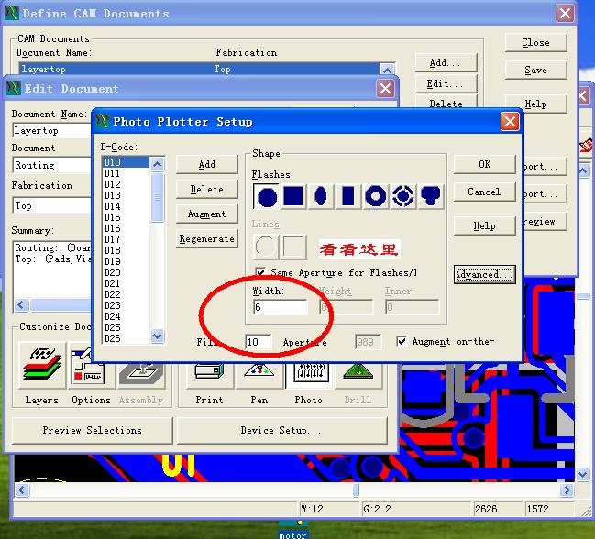
Task: Open Advanced photo plotter settings
Action: click(x=485, y=274)
